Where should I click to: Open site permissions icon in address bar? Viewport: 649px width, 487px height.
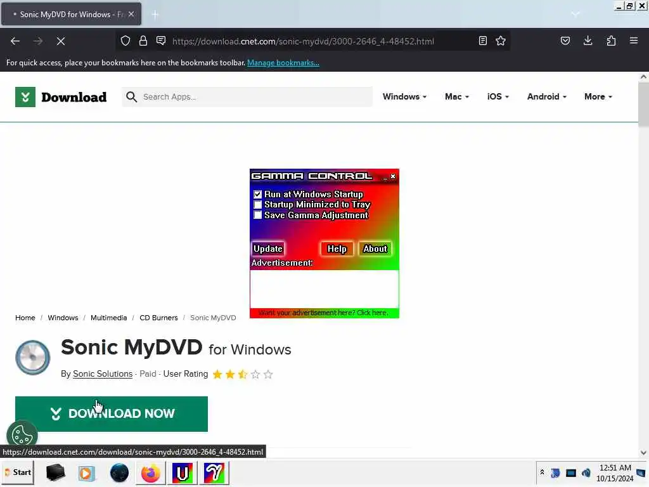(x=161, y=41)
